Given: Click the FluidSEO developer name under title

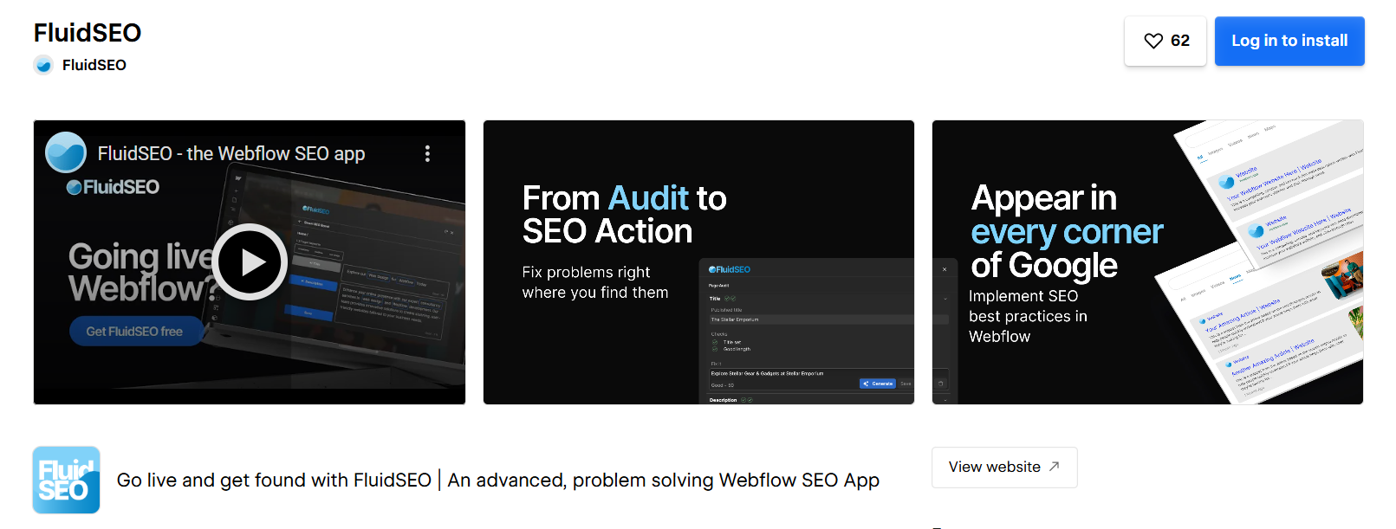Looking at the screenshot, I should [x=94, y=65].
